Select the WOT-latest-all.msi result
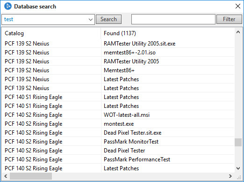244x182 pixels. 127,115
